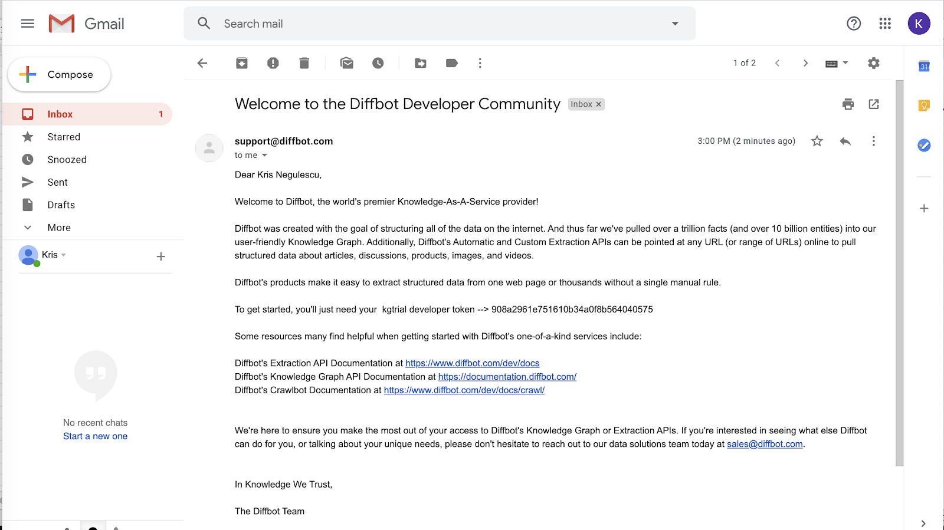Open the diffbot.com/dev/docs link
The height and width of the screenshot is (530, 944).
point(472,363)
